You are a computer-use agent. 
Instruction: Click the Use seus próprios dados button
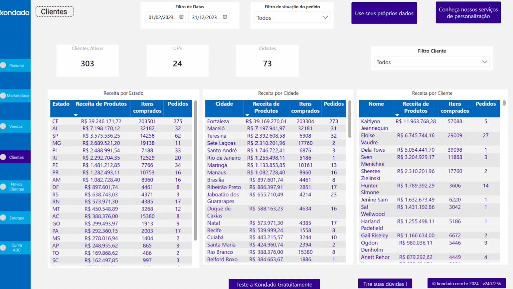[384, 13]
